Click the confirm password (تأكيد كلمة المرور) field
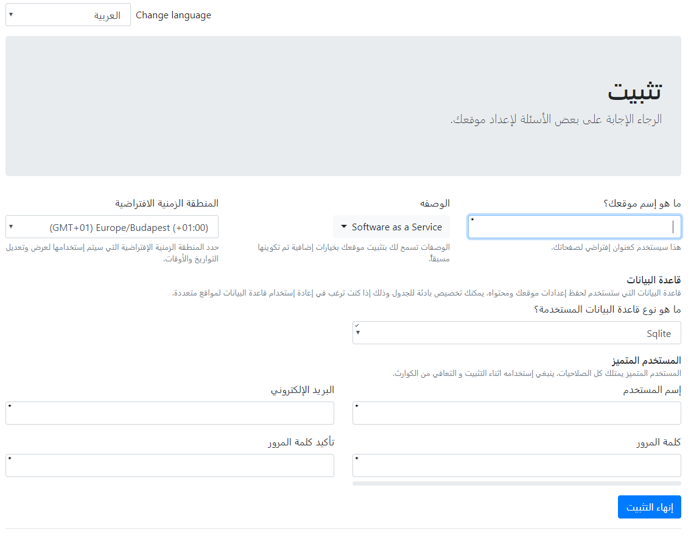 click(x=170, y=465)
